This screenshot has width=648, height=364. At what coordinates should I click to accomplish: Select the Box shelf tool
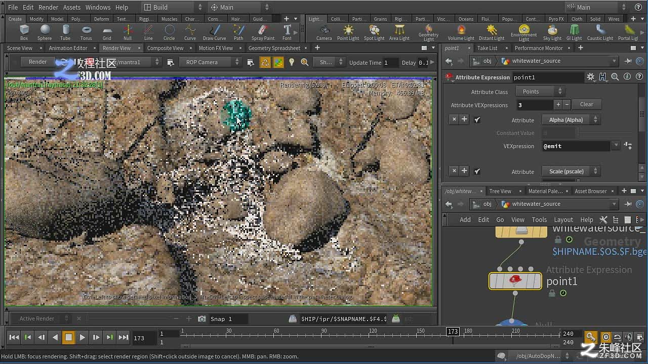pyautogui.click(x=24, y=32)
